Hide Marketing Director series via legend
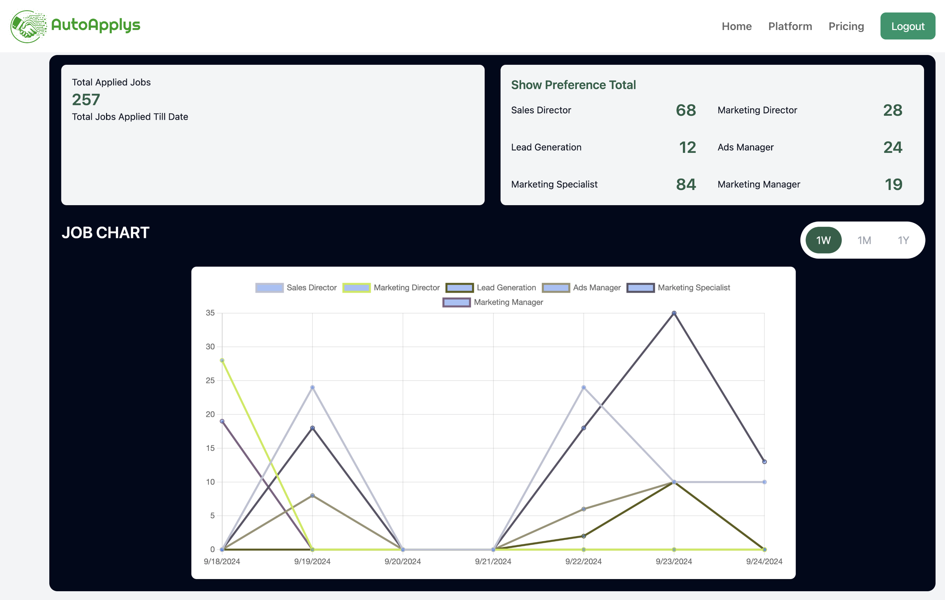 pos(356,288)
